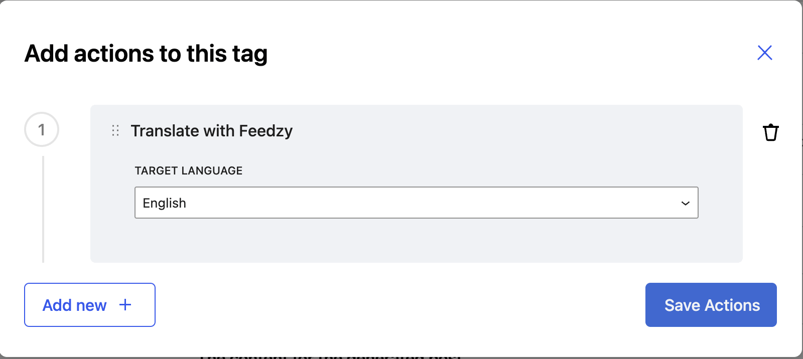Viewport: 803px width, 359px height.
Task: Click the Add actions to this tag heading
Action: (x=146, y=54)
